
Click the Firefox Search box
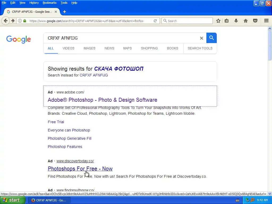click(x=187, y=21)
